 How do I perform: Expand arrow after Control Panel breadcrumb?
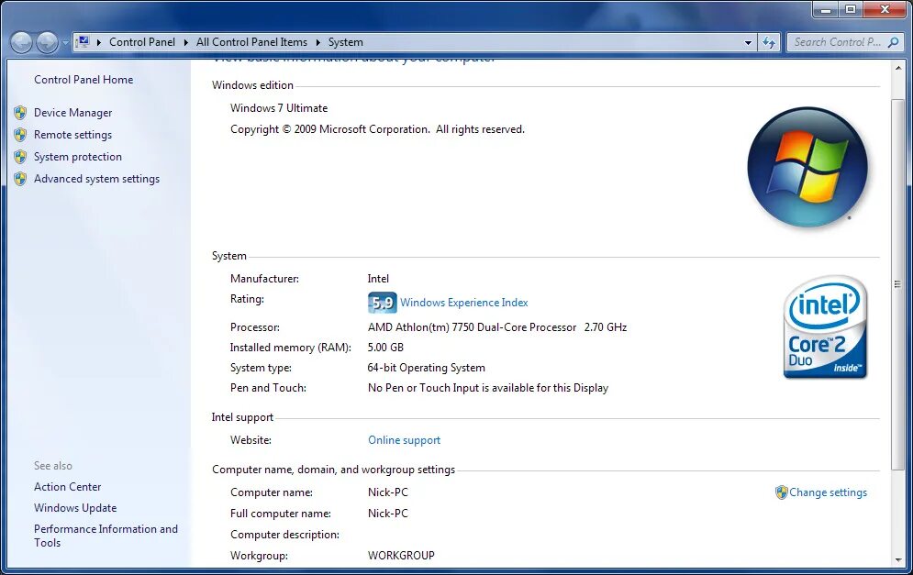(185, 42)
